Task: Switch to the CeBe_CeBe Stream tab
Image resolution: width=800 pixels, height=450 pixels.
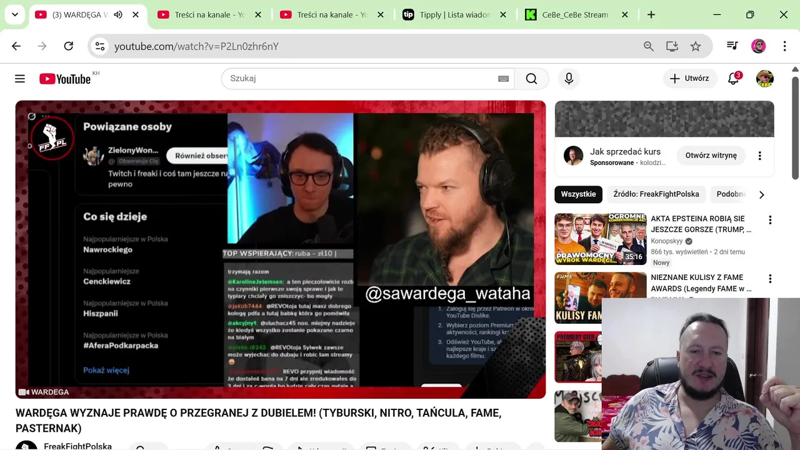Action: tap(575, 14)
